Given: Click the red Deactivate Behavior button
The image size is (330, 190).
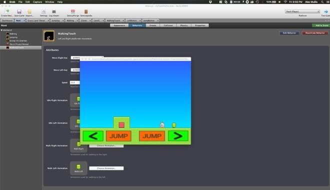Looking at the screenshot, I should point(315,33).
